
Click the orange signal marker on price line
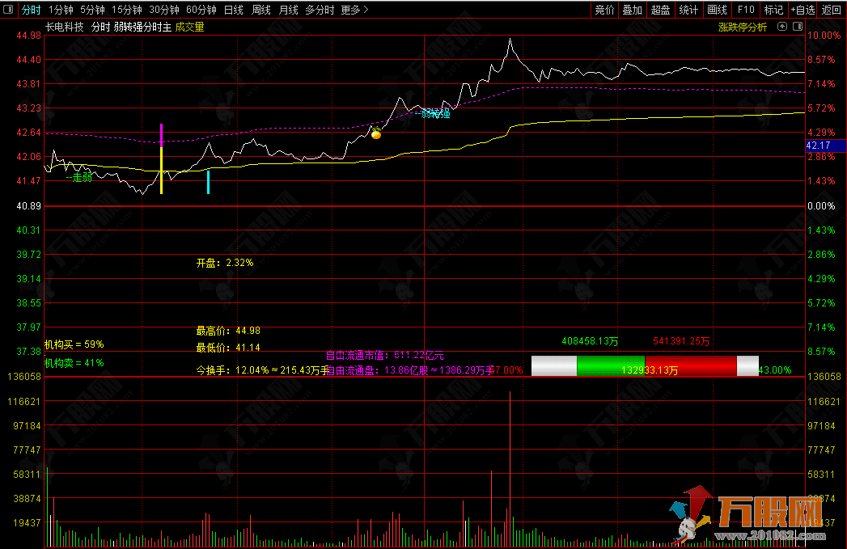coord(376,133)
